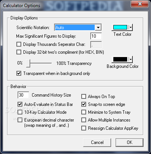Enable Minimize to System Tray checkbox

84,112
